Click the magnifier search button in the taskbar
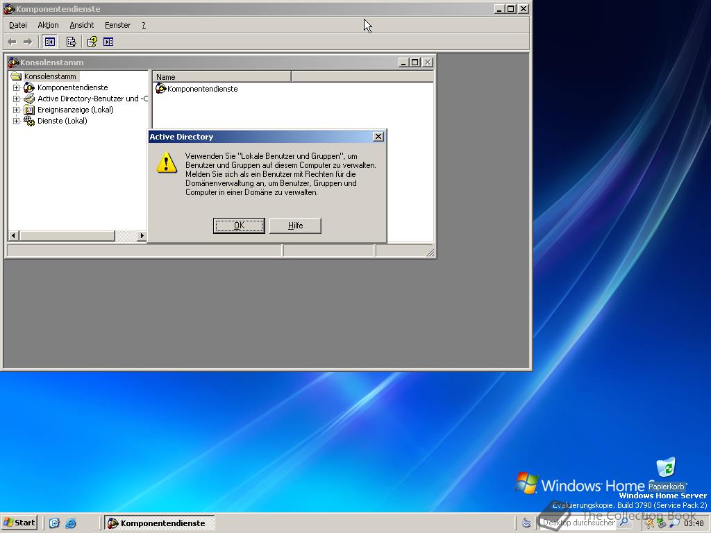The image size is (711, 533). click(624, 523)
